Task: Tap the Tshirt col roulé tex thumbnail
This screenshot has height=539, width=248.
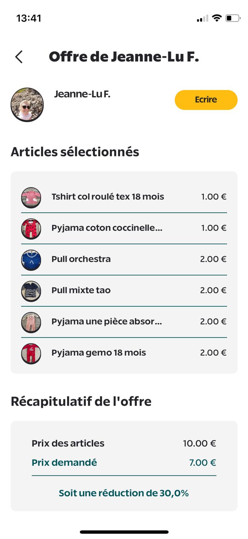Action: [x=31, y=197]
